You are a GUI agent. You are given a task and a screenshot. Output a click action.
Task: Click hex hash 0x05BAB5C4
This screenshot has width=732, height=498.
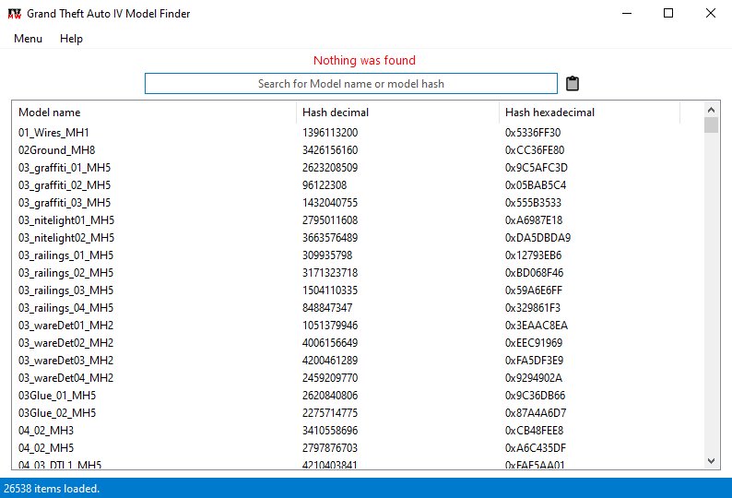536,185
